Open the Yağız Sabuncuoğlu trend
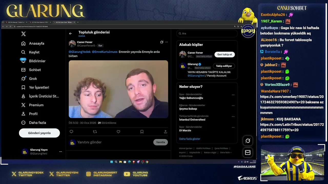 pos(191,98)
